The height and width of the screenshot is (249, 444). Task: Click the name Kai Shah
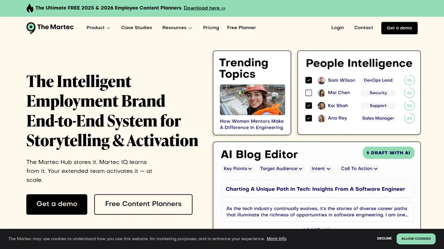tap(338, 105)
